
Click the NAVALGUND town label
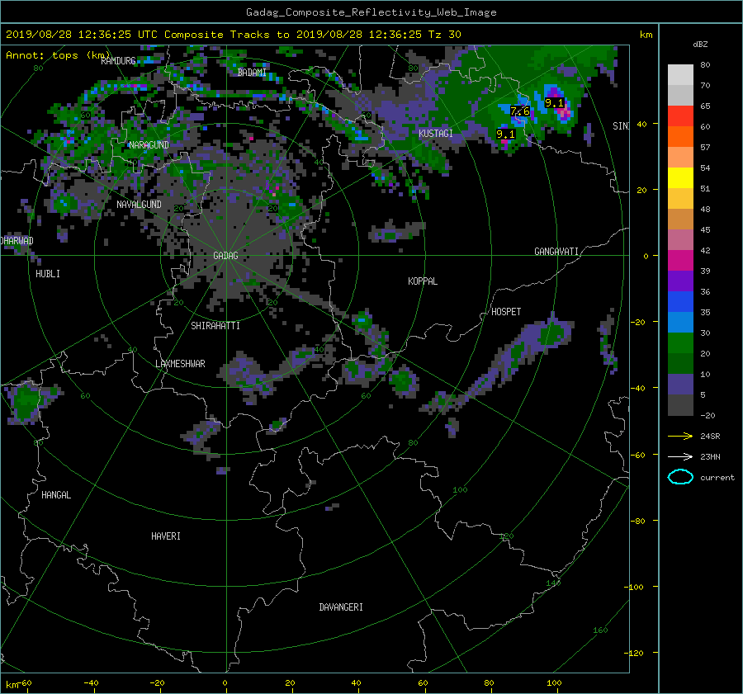(139, 205)
